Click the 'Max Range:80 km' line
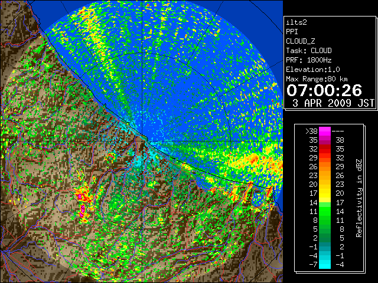378x283 pixels. pos(317,79)
